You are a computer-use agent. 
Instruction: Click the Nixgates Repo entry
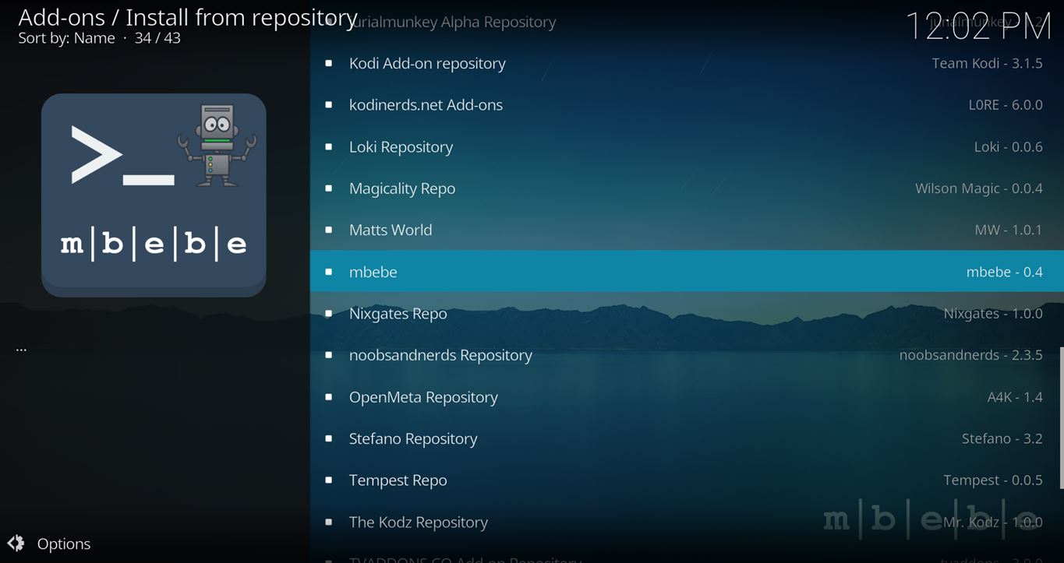(x=398, y=314)
